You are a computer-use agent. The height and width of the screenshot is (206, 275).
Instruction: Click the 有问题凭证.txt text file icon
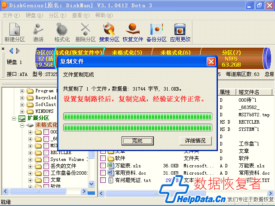pyautogui.click(x=110, y=180)
